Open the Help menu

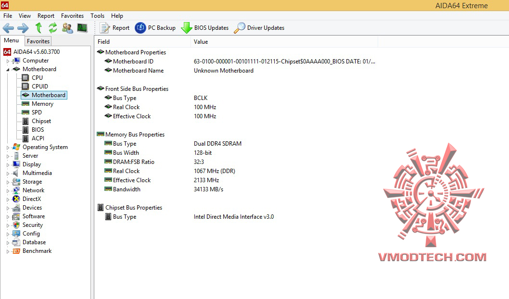click(117, 16)
